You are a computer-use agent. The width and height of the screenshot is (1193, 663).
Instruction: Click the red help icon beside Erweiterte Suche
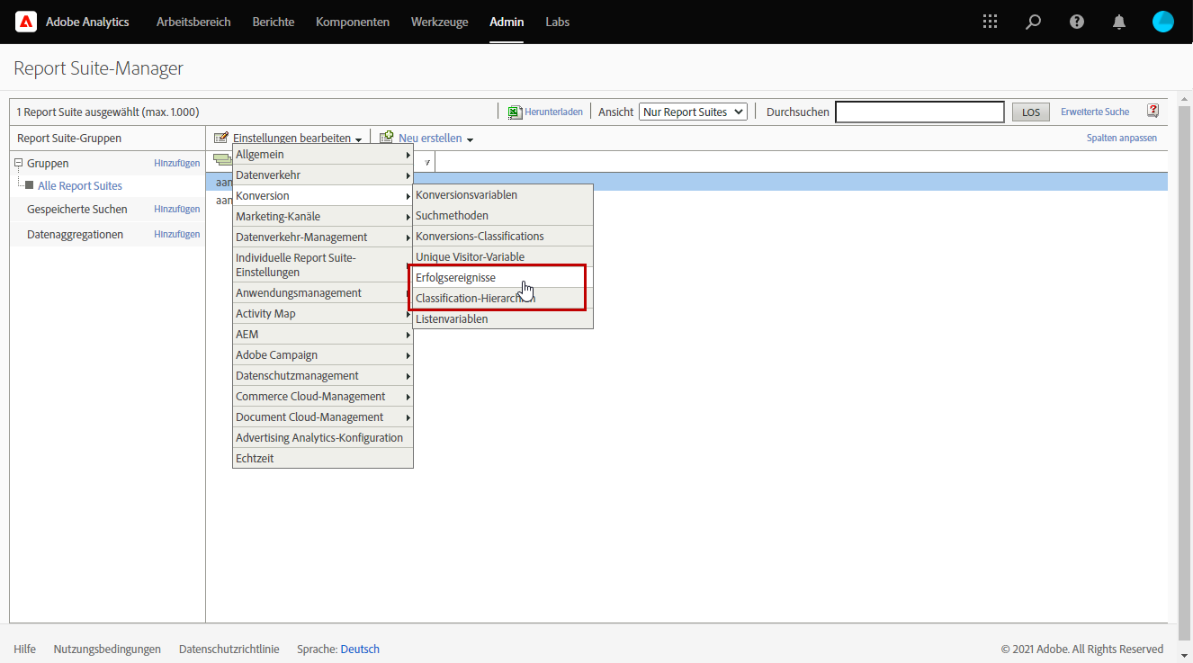pyautogui.click(x=1153, y=111)
